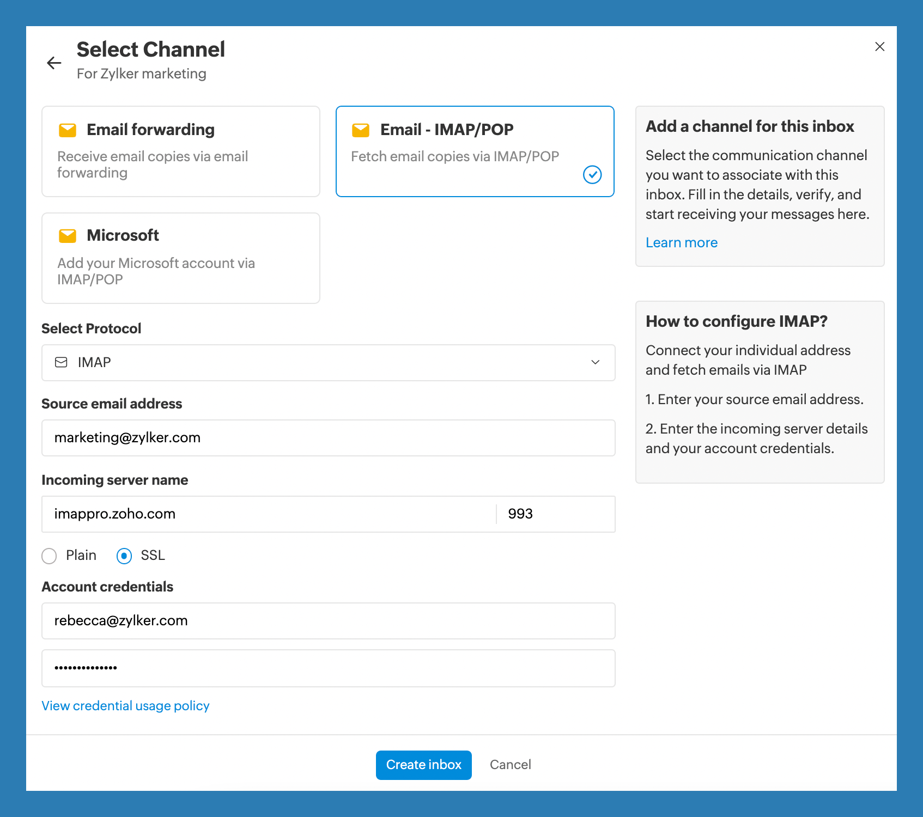Close the Select Channel dialog

pyautogui.click(x=879, y=47)
